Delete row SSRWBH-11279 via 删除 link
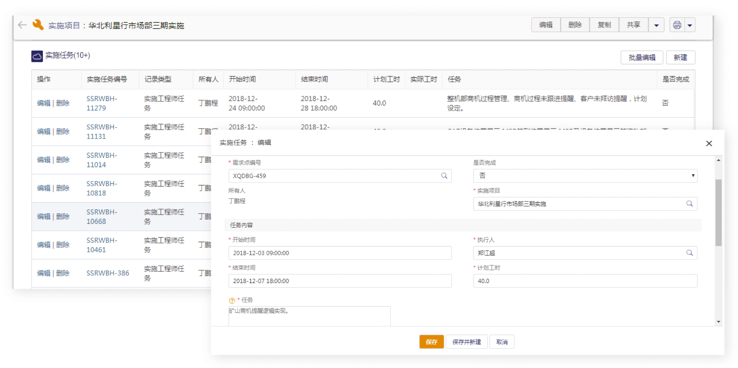The width and height of the screenshot is (738, 368). 63,103
